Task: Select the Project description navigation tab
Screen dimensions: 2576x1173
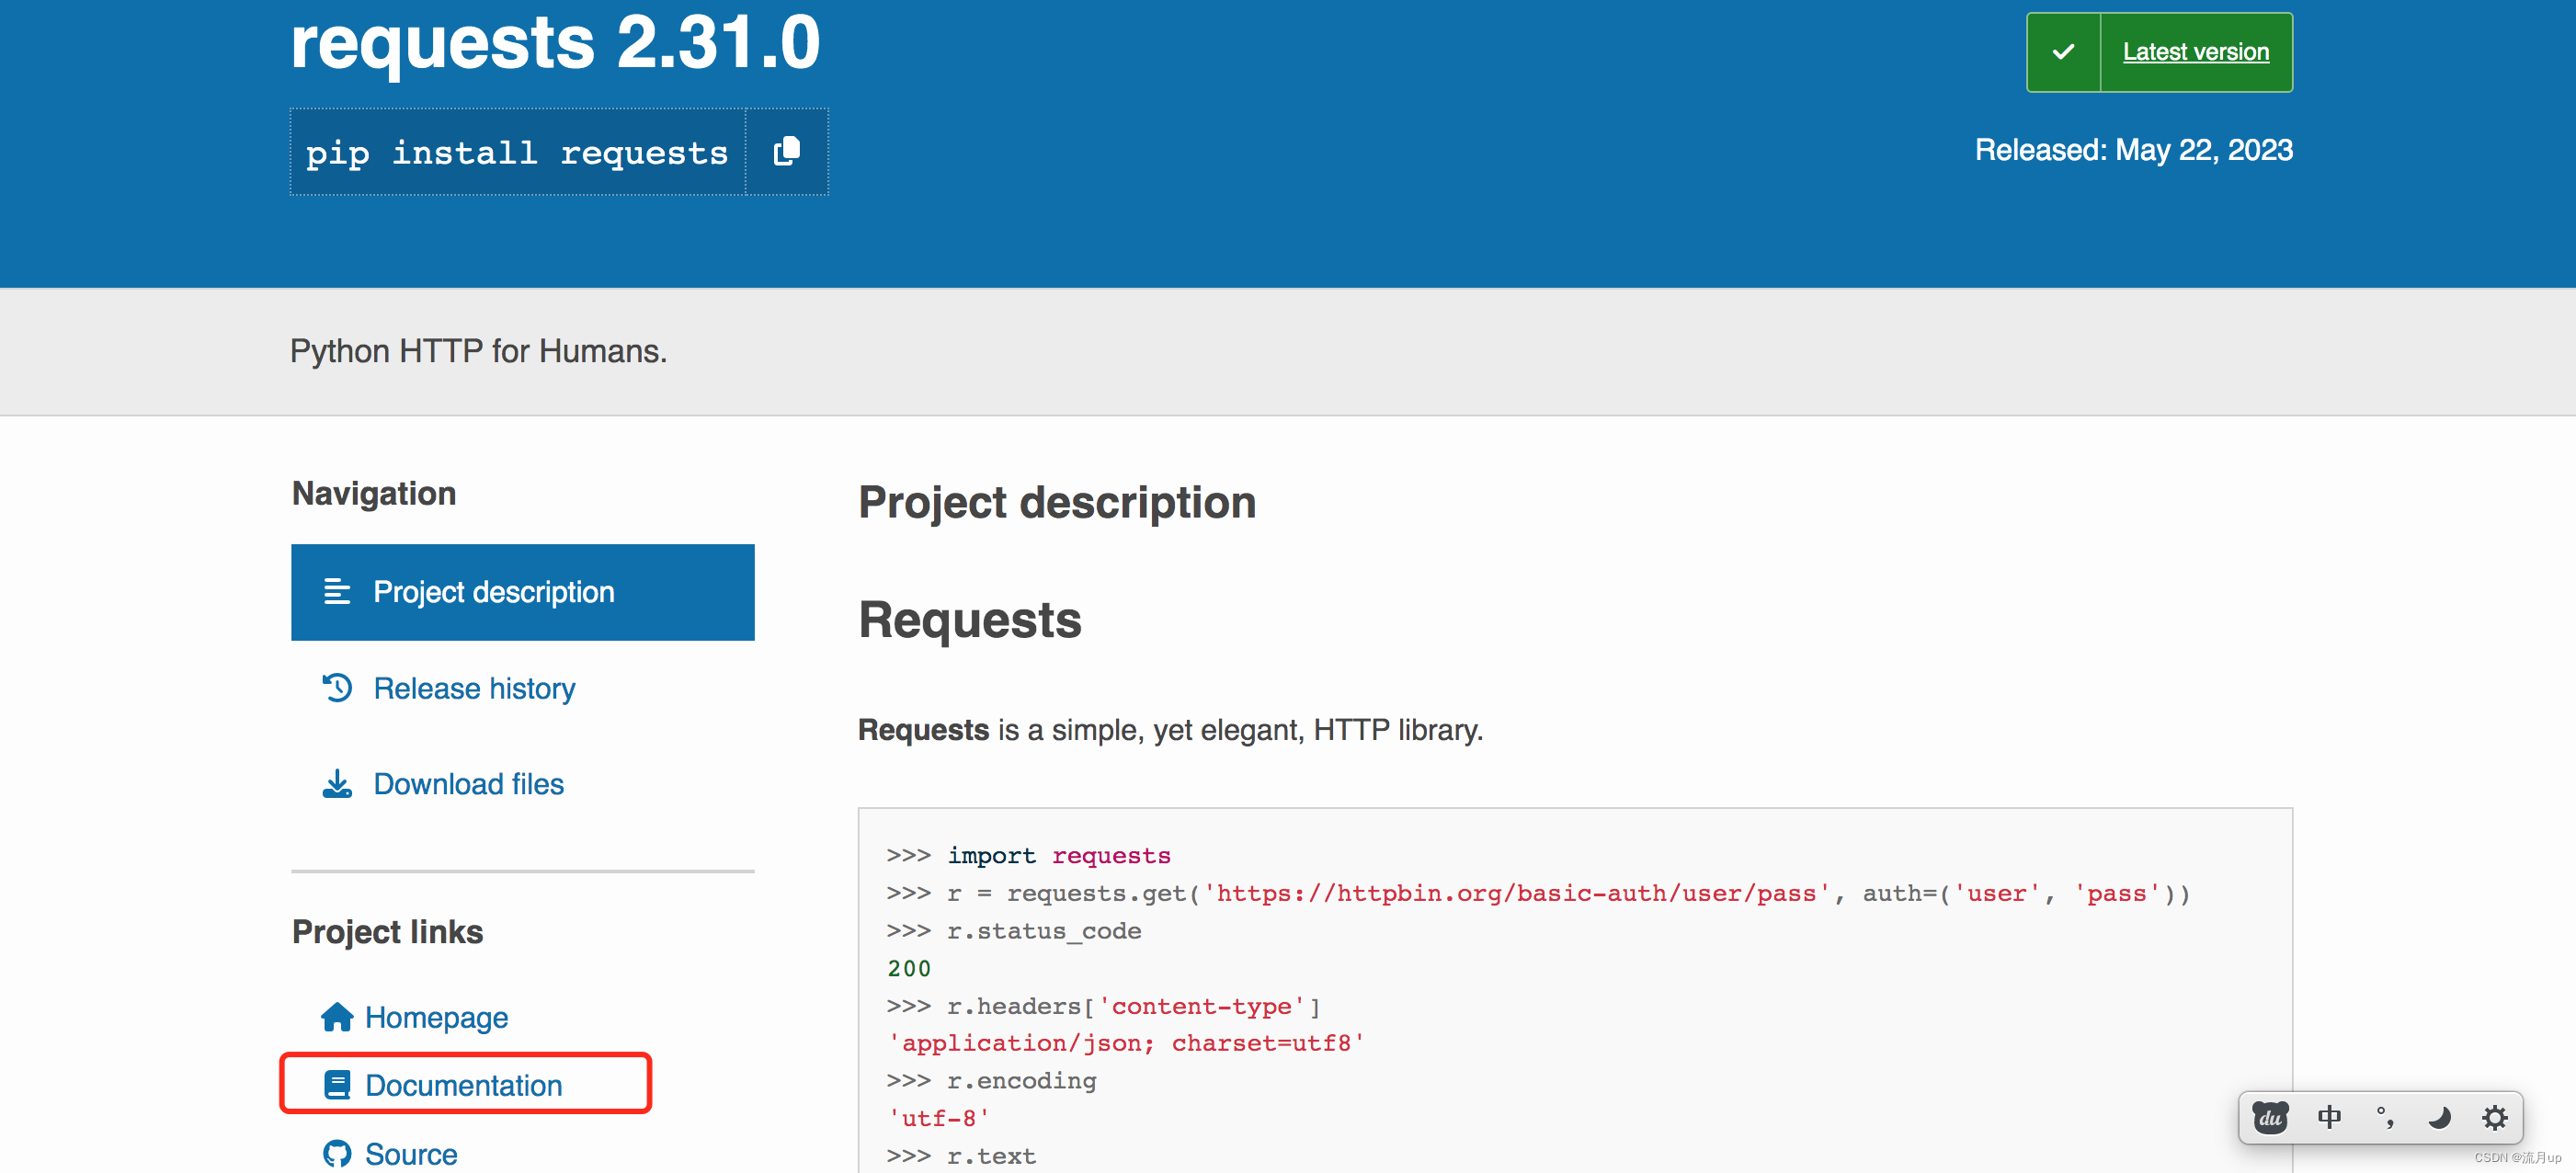Action: (522, 592)
